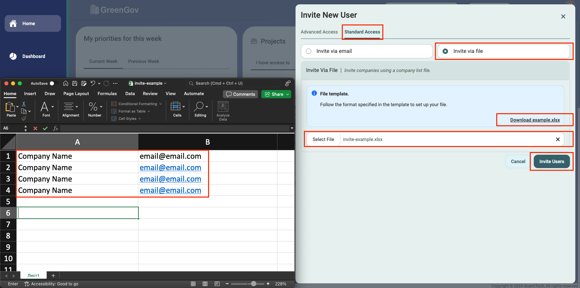Open the Share button dropdown arrow
Screen dimensions: 580x288
[x=287, y=94]
